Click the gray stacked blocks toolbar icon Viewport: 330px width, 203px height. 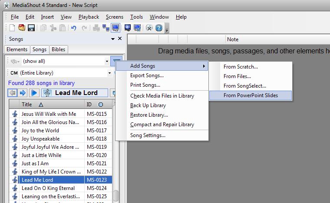click(x=96, y=28)
